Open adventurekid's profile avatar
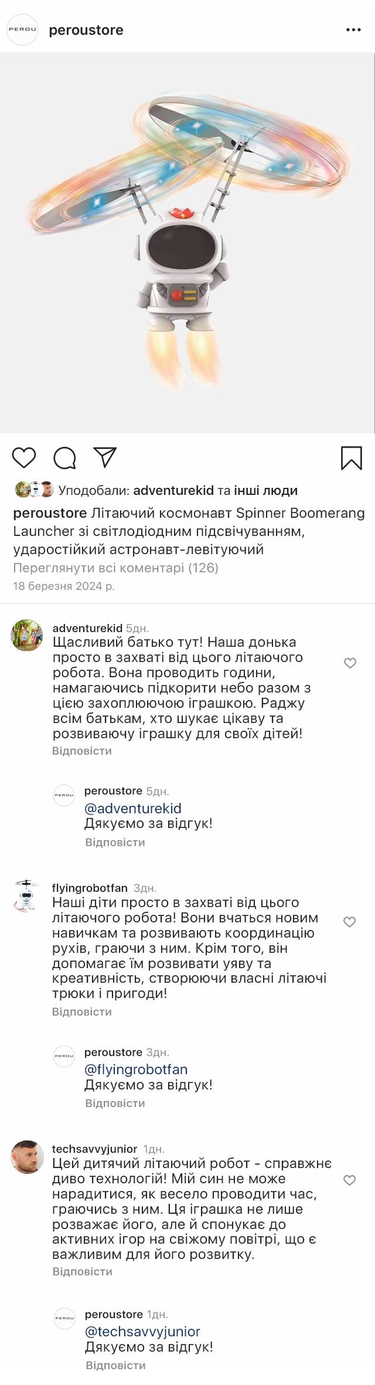Screen dimensions: 375x1385 pos(27,635)
